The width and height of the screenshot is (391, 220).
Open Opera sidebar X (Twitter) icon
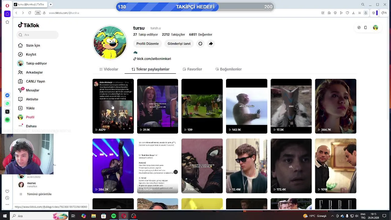7,112
